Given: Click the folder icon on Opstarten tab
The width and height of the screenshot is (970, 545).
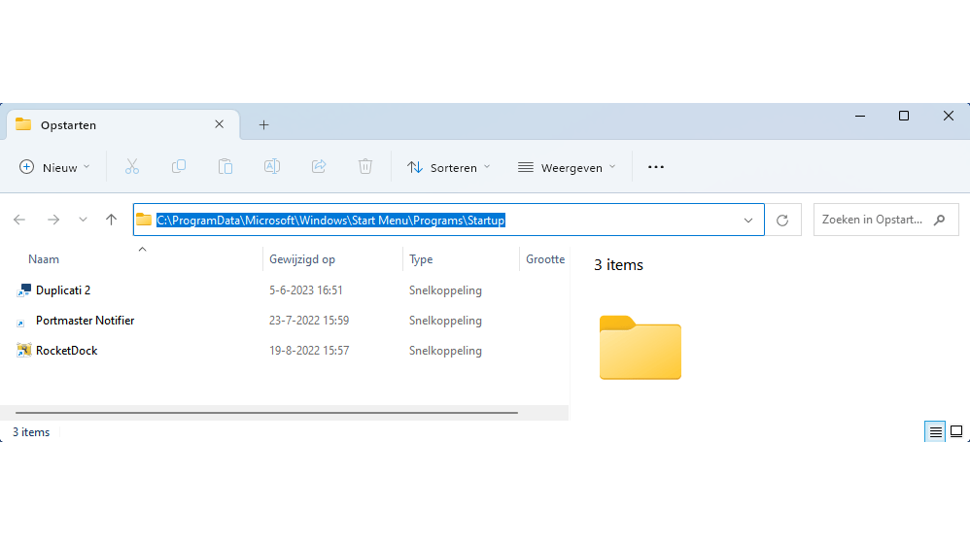Looking at the screenshot, I should (23, 124).
